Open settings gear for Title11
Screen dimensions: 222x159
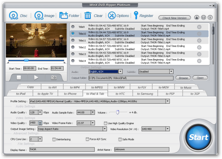click(199, 41)
